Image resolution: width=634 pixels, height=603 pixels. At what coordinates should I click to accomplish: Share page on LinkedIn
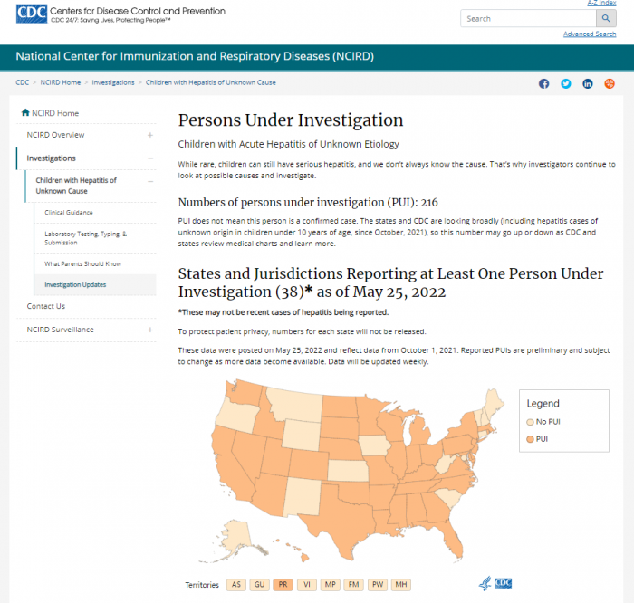click(588, 83)
